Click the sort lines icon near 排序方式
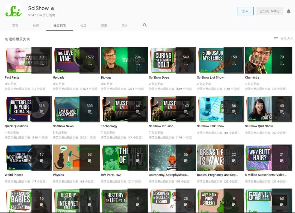This screenshot has width=295, height=213. click(x=276, y=39)
